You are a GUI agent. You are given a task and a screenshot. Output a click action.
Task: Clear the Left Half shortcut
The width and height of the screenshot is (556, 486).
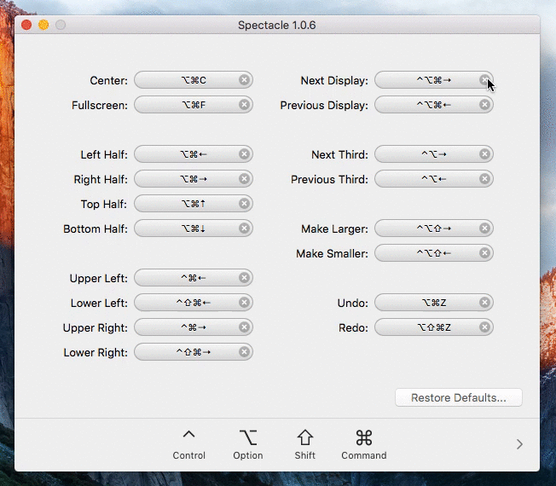(244, 154)
